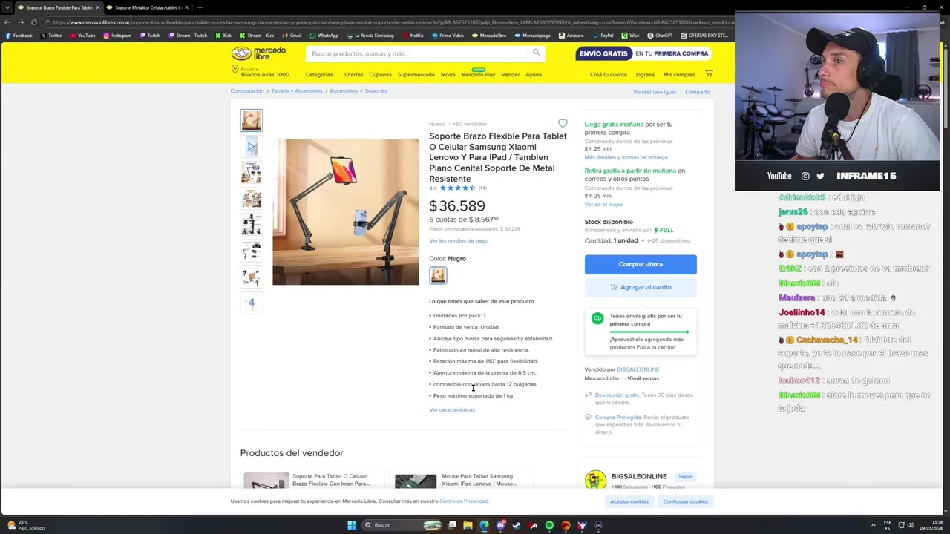The height and width of the screenshot is (534, 950).
Task: Open Mercado Play in navigation menu
Action: click(478, 74)
